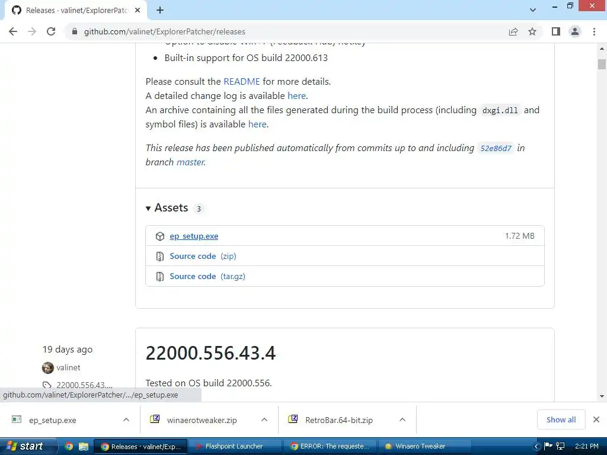Click the 1.72 MB file size text

click(x=519, y=236)
